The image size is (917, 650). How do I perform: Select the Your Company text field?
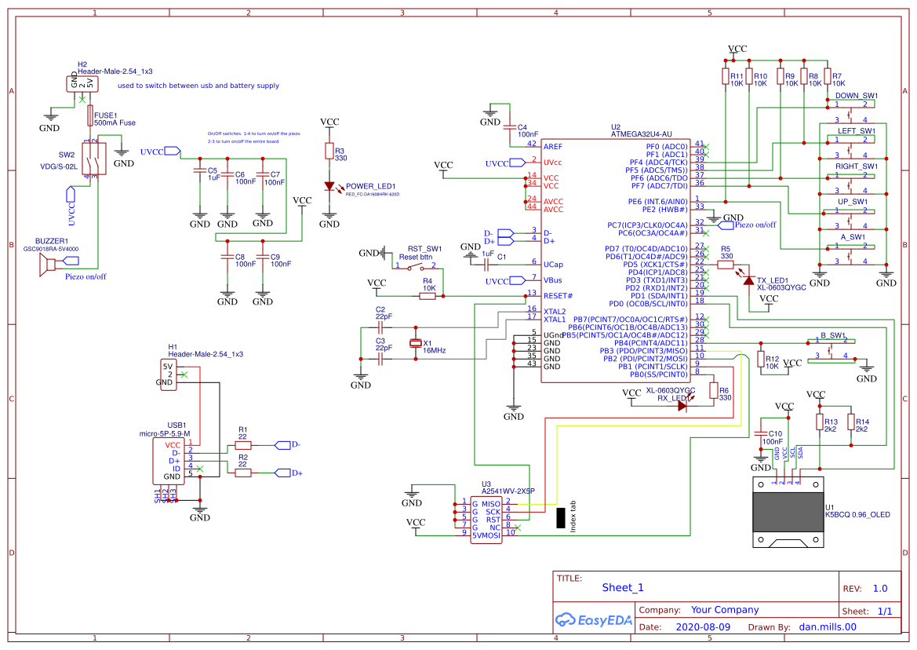[x=724, y=610]
